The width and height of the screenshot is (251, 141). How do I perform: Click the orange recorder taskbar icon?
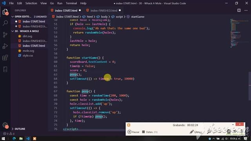pos(35,138)
